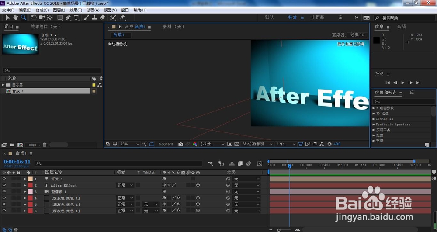This screenshot has height=232, width=437.
Task: Click the draft 3D icon in timeline
Action: 221,163
